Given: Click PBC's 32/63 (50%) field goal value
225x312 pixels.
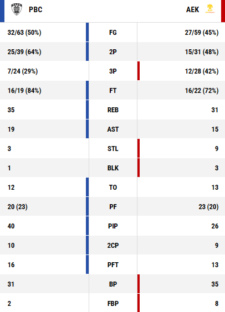Looking at the screenshot, I should [x=24, y=33].
